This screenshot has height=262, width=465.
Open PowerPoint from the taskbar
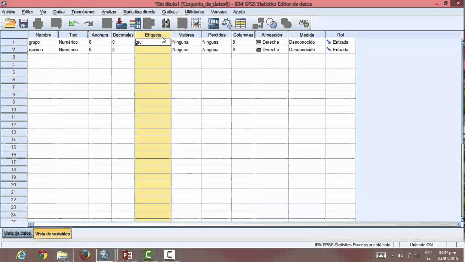(127, 255)
